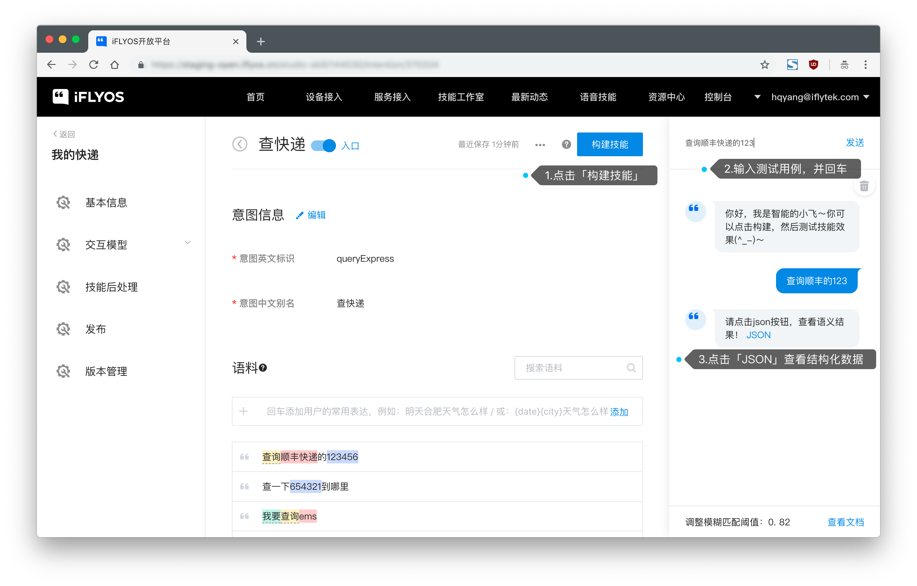Open 语音技能 in the top navigation
Image resolution: width=917 pixels, height=586 pixels.
[598, 97]
